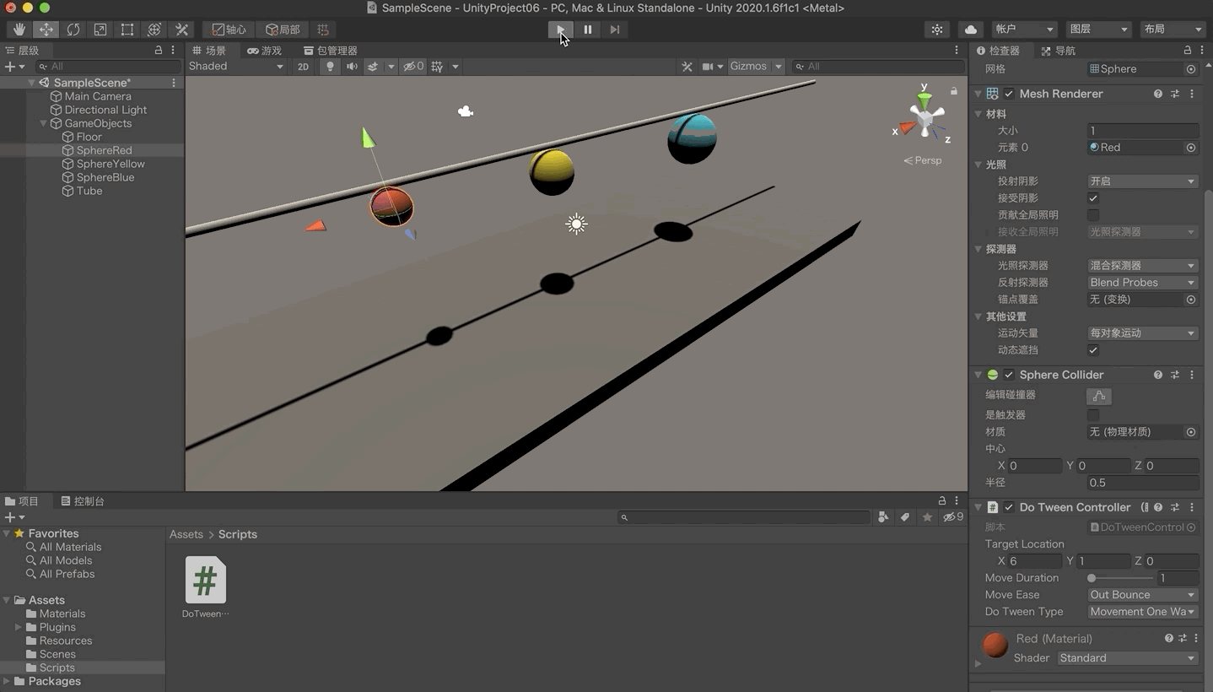The height and width of the screenshot is (692, 1213).
Task: Click the Pause button
Action: [588, 30]
